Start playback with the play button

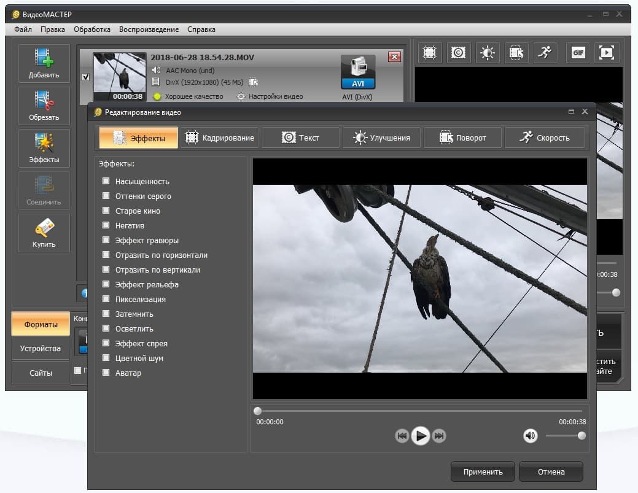click(420, 436)
